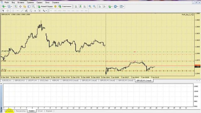Switch to the EURUSD,H1 chart tab
This screenshot has width=201, height=113.
(x=7, y=81)
